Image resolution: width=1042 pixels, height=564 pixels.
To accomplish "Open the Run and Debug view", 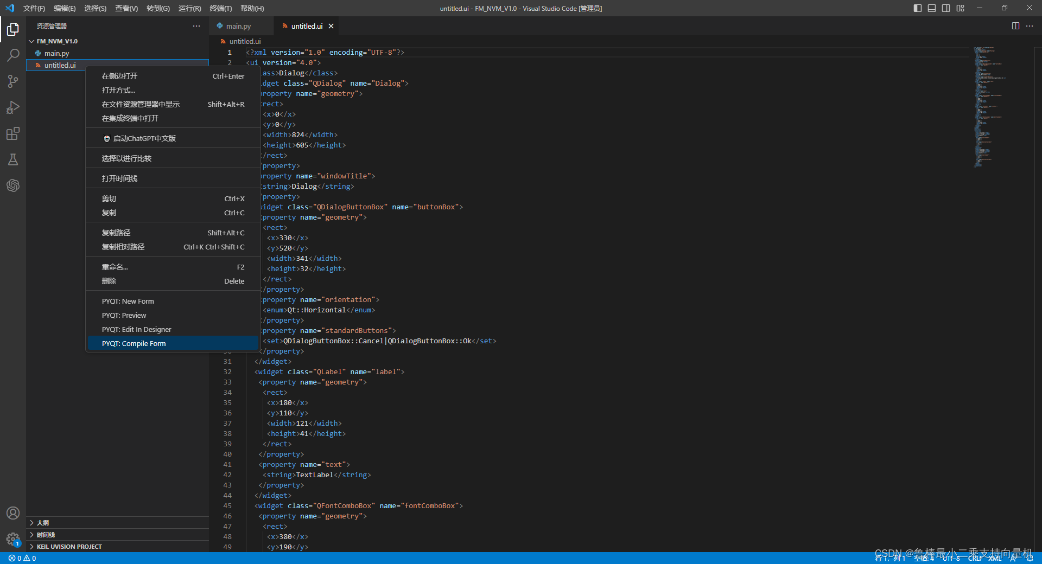I will pos(13,107).
